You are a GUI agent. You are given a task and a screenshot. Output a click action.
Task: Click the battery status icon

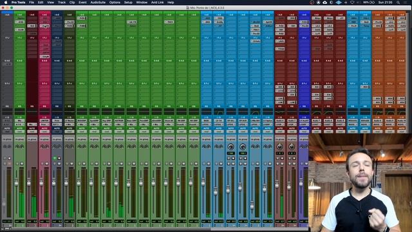click(x=372, y=3)
